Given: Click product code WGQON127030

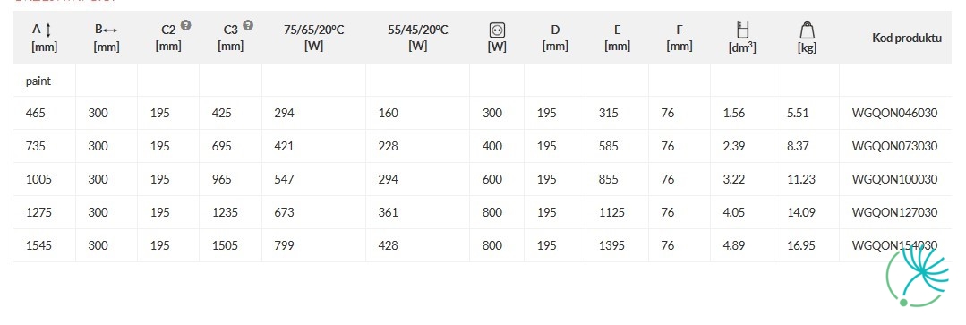Looking at the screenshot, I should pyautogui.click(x=894, y=212).
